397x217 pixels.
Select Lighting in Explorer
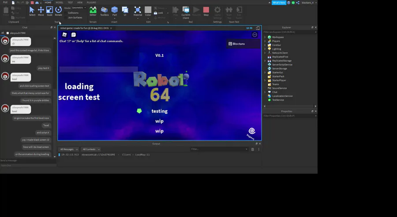pyautogui.click(x=277, y=49)
